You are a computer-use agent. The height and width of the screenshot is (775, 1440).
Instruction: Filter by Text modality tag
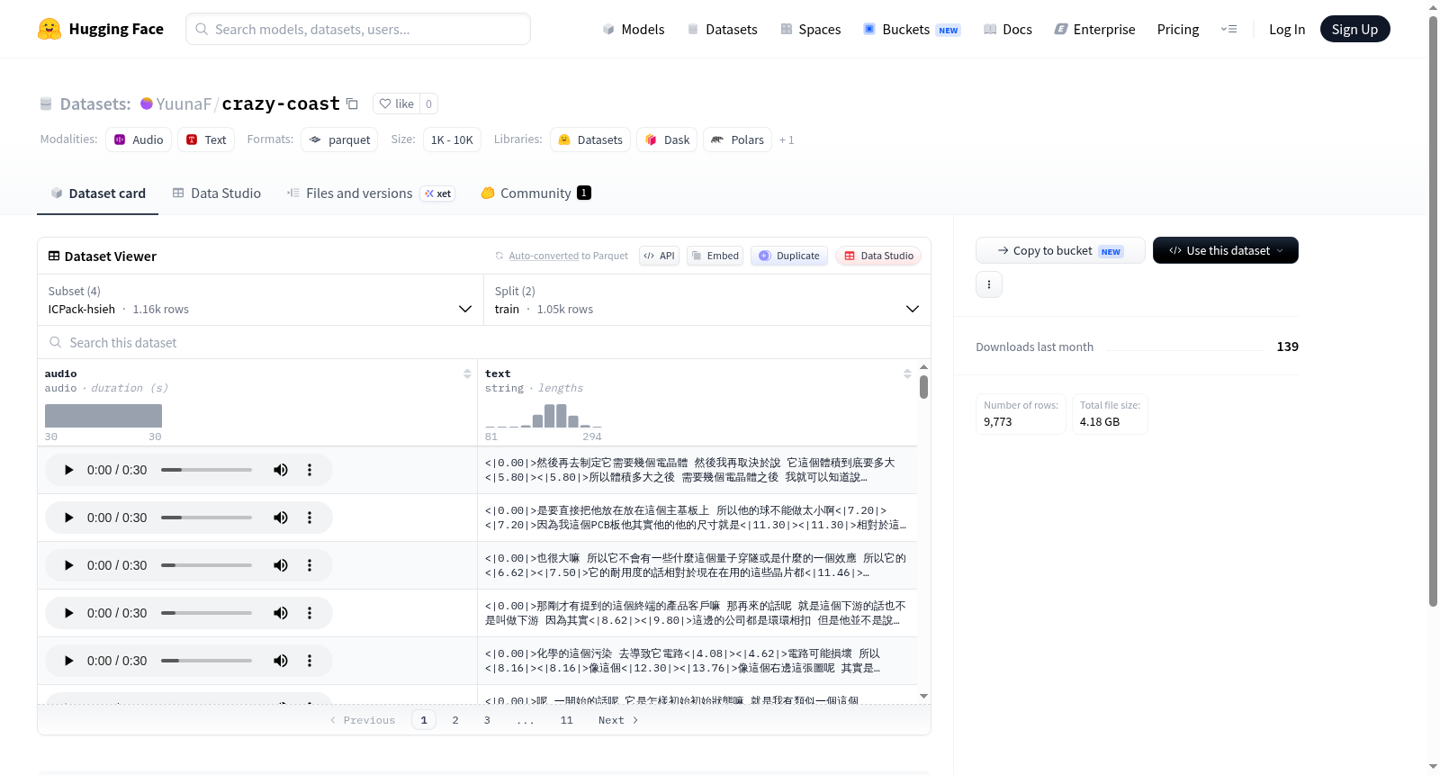[x=206, y=140]
